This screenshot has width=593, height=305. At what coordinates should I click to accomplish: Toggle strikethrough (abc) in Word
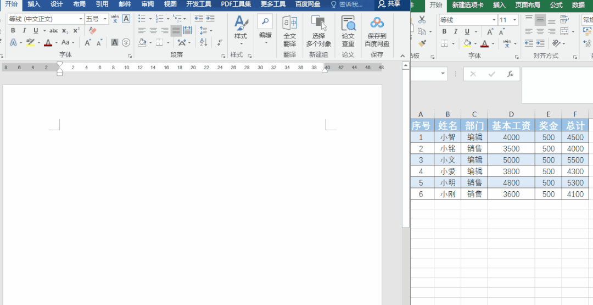pos(54,31)
